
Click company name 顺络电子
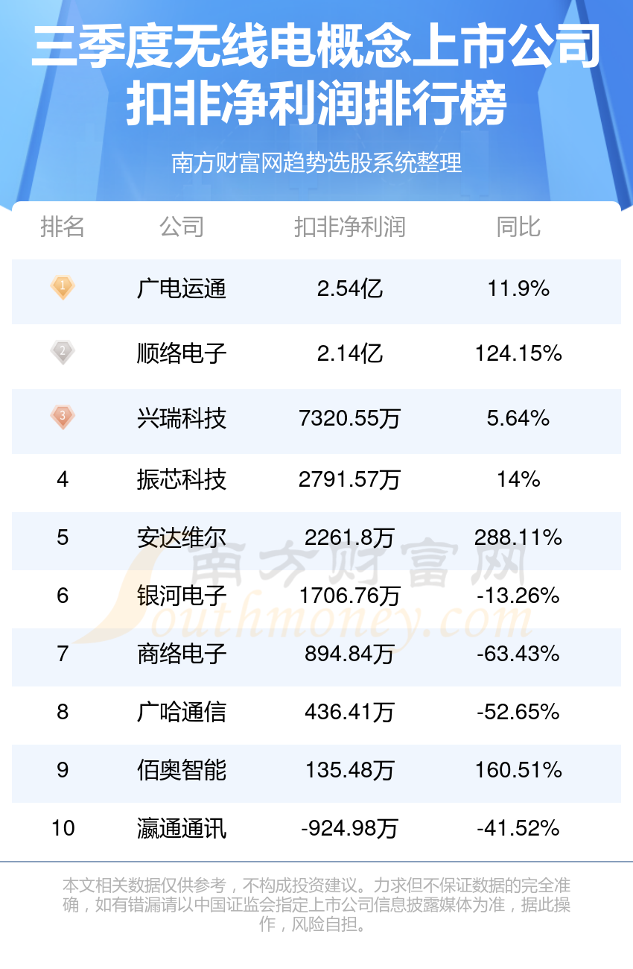click(x=182, y=353)
